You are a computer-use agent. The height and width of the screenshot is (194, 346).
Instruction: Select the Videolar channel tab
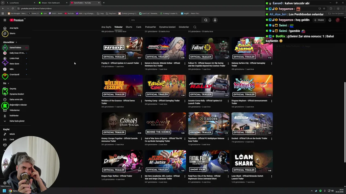tap(118, 27)
